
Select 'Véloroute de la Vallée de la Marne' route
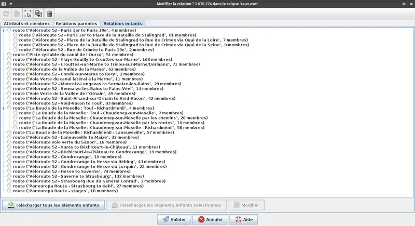pyautogui.click(x=66, y=69)
